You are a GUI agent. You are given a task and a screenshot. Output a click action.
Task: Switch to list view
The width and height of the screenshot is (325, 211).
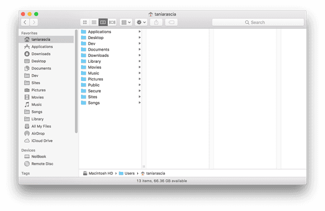(x=94, y=22)
